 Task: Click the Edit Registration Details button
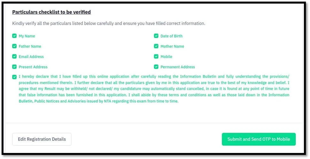point(42,139)
